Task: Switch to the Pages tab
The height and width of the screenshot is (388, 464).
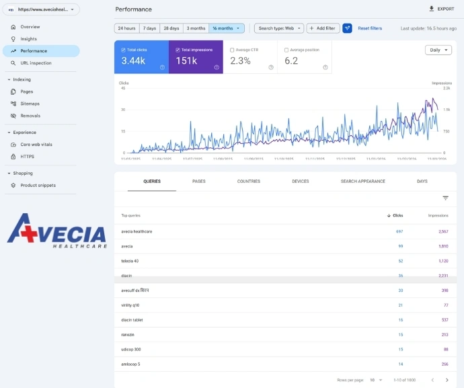Action: tap(199, 182)
